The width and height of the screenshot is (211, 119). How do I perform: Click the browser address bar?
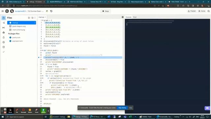tap(83, 6)
